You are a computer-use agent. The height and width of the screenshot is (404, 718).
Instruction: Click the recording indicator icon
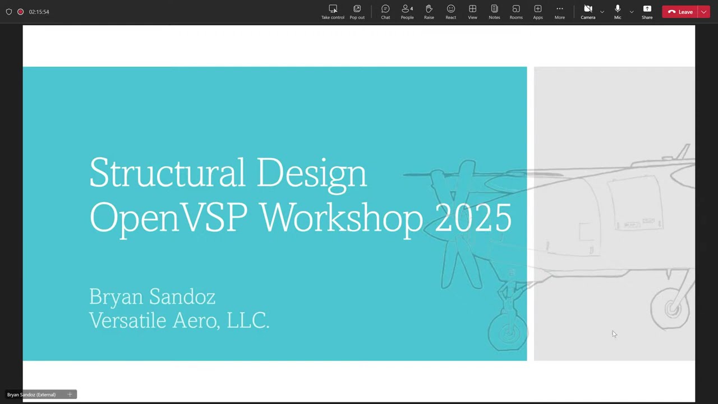(20, 12)
